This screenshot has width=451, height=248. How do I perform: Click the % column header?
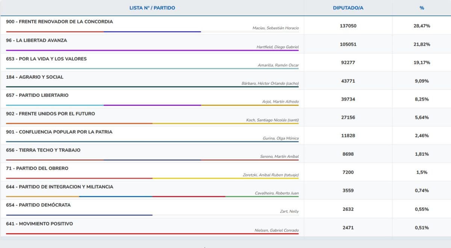coord(422,8)
